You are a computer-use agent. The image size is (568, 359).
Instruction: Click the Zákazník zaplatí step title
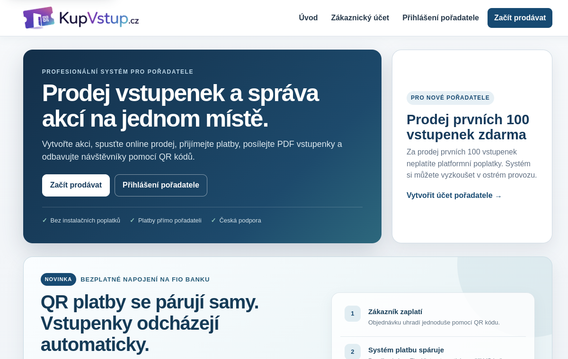[x=395, y=312]
